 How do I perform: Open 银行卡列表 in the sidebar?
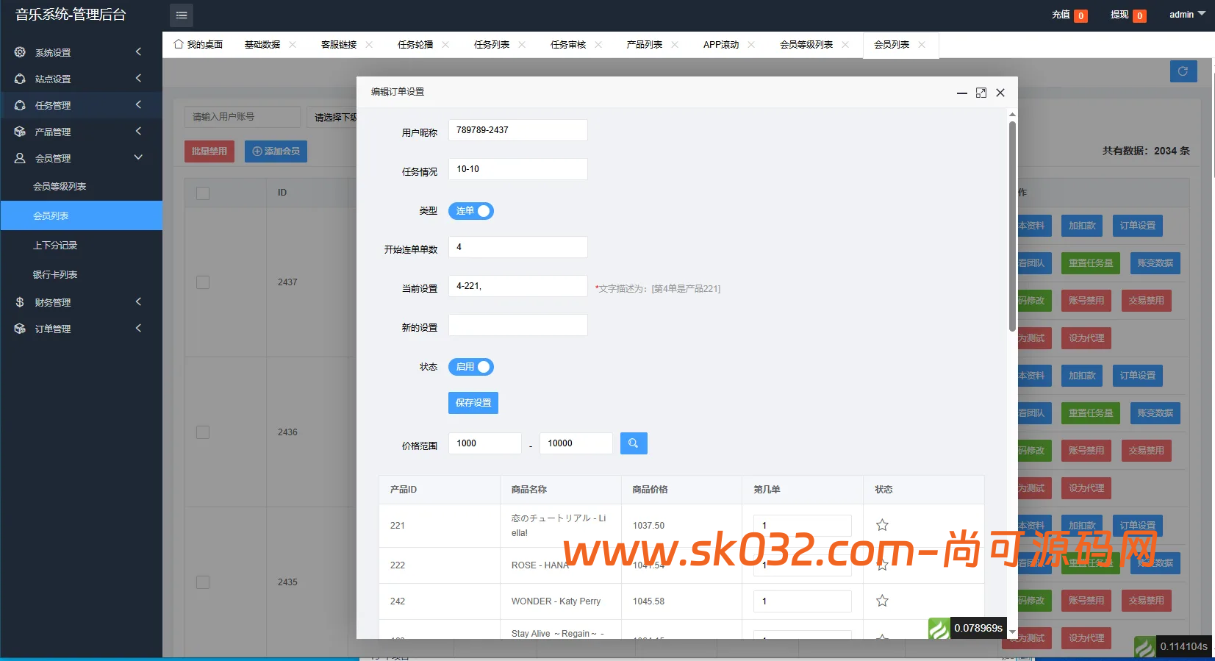(x=55, y=275)
